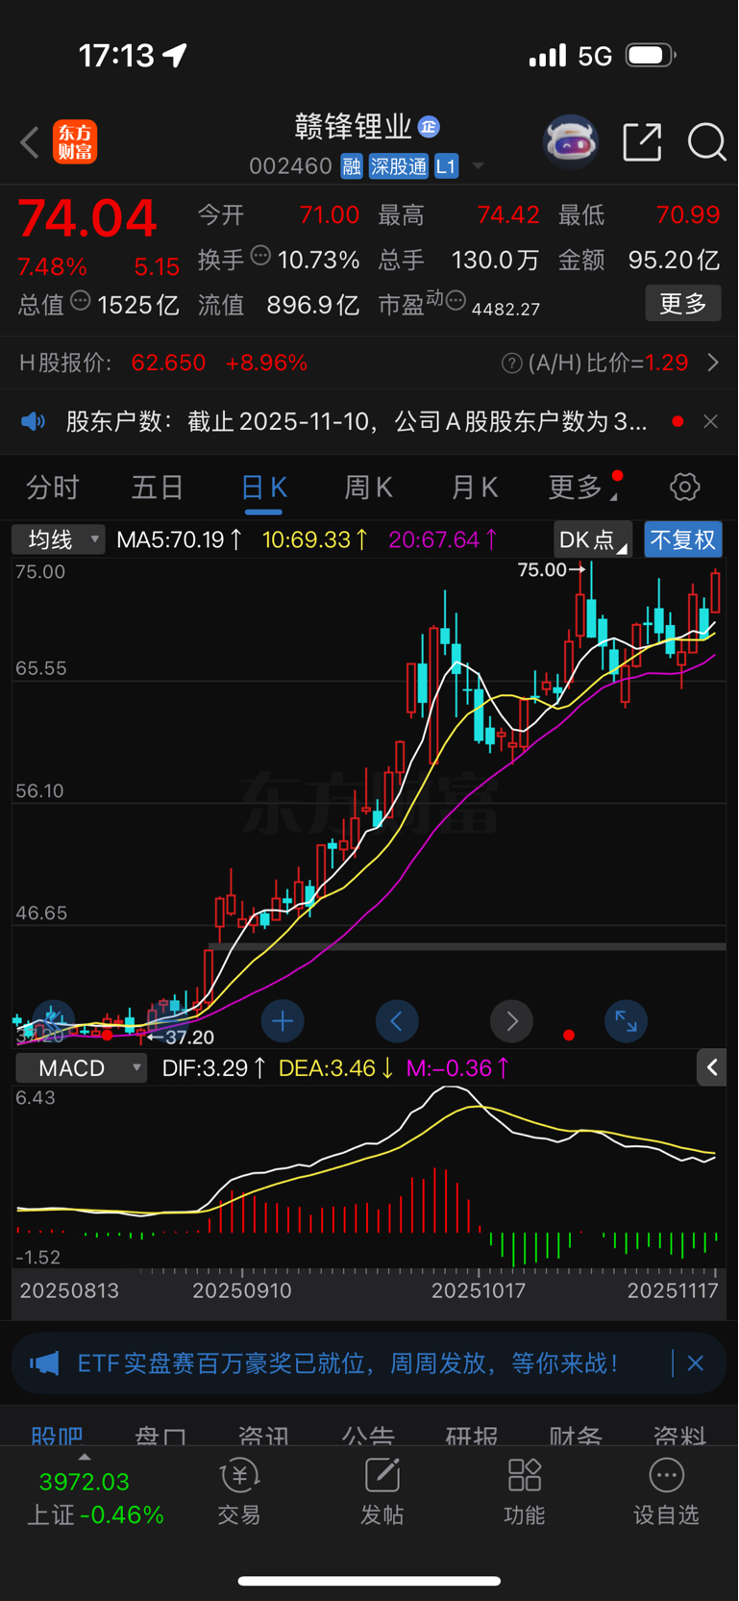Open the 均线 indicator dropdown
This screenshot has width=739, height=1601.
coord(58,539)
